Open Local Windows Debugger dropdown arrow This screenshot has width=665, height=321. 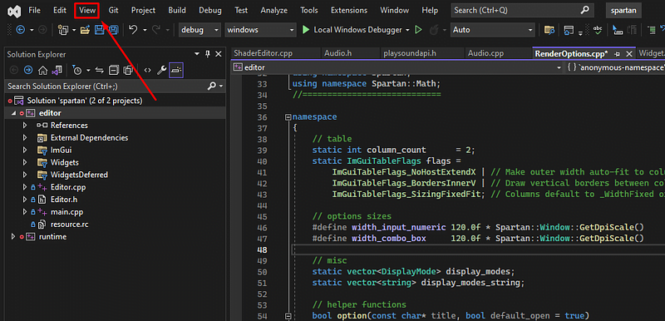pos(408,30)
